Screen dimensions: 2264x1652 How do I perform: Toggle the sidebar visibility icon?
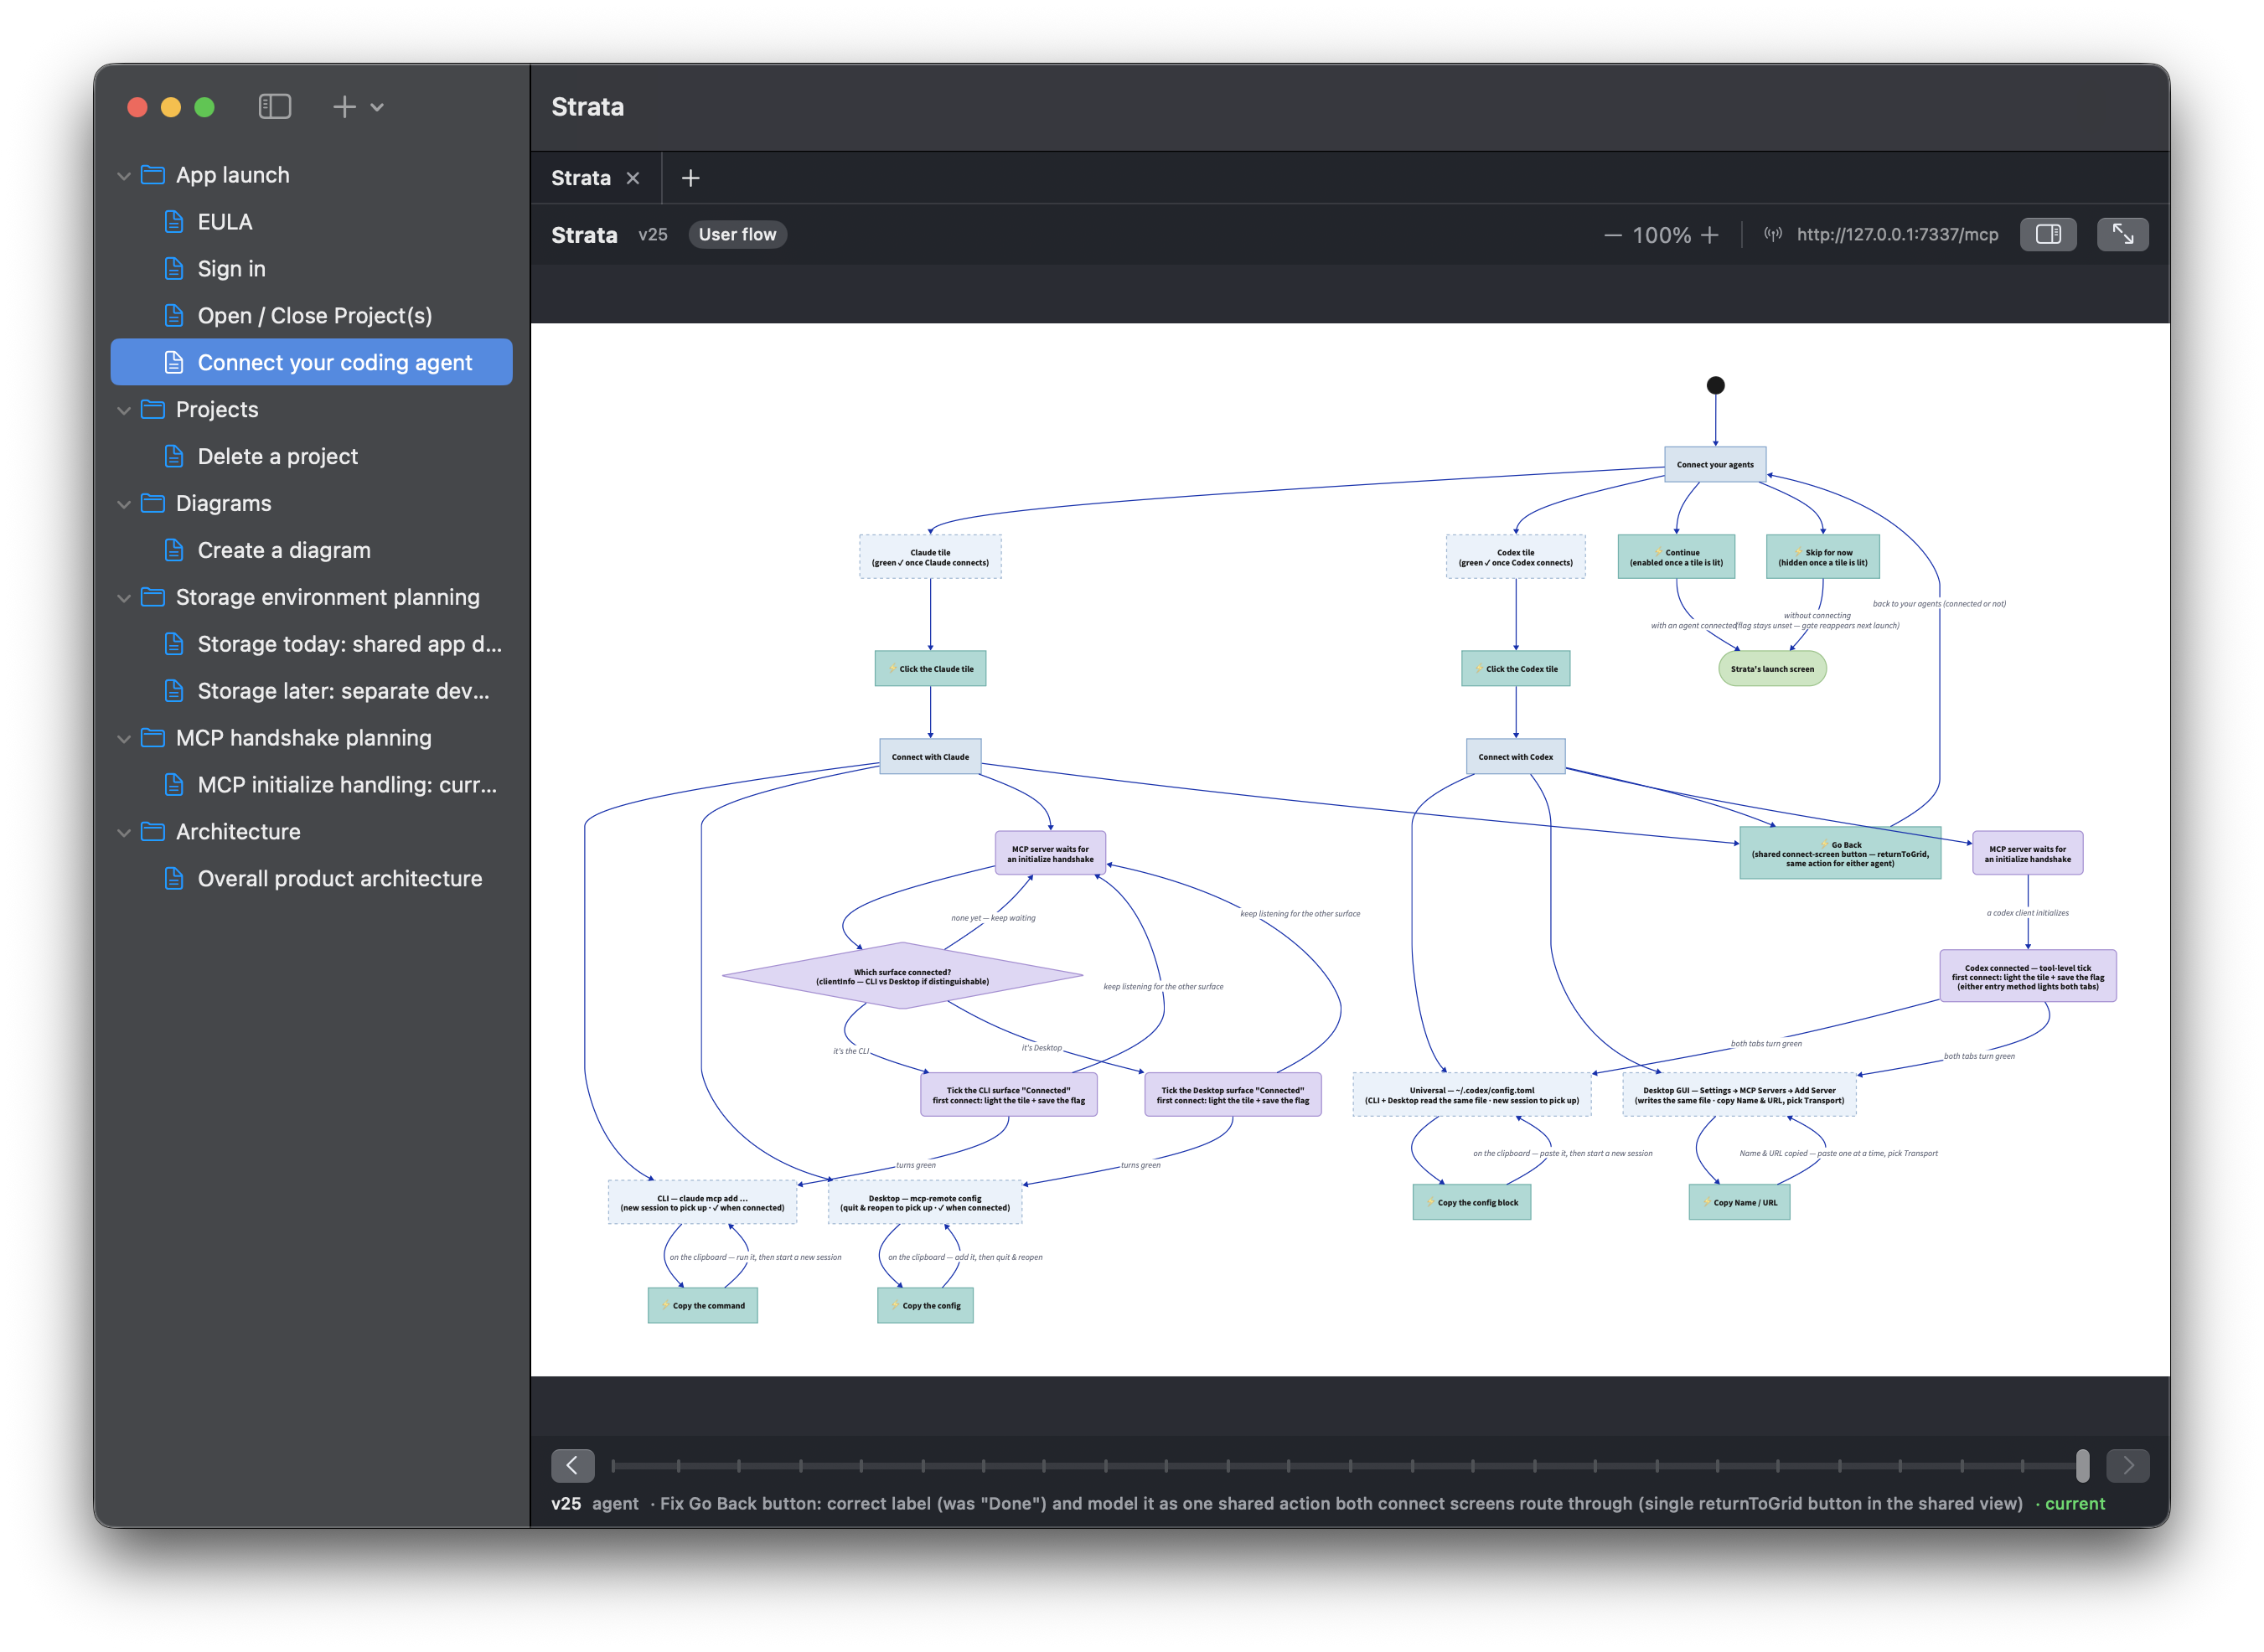(x=274, y=106)
